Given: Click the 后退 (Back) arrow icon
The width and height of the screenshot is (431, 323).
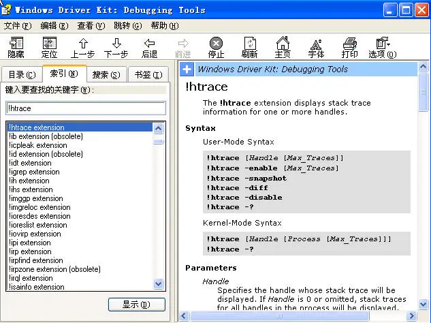Looking at the screenshot, I should click(x=149, y=47).
